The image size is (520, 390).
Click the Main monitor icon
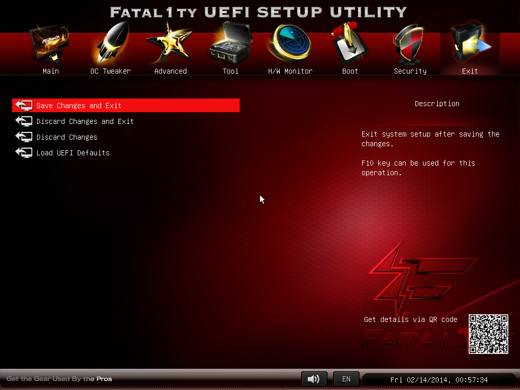pyautogui.click(x=50, y=45)
